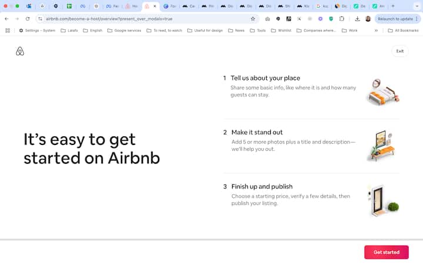Click the It's easy to get started headline

[x=92, y=148]
